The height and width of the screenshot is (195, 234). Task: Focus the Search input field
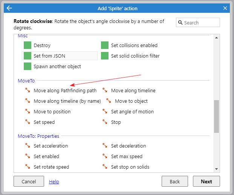198,23
